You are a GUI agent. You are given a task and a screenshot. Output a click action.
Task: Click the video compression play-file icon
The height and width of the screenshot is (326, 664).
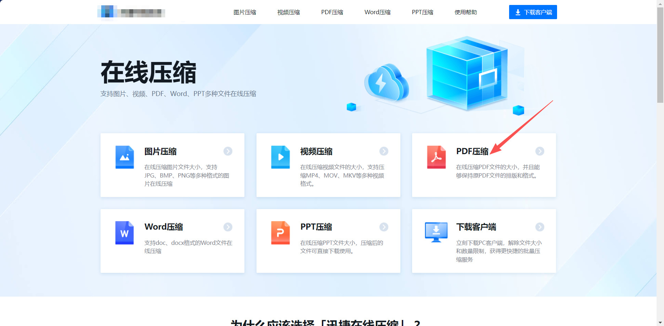coord(280,157)
